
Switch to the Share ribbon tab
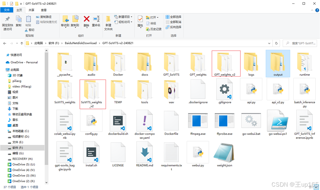[31, 10]
